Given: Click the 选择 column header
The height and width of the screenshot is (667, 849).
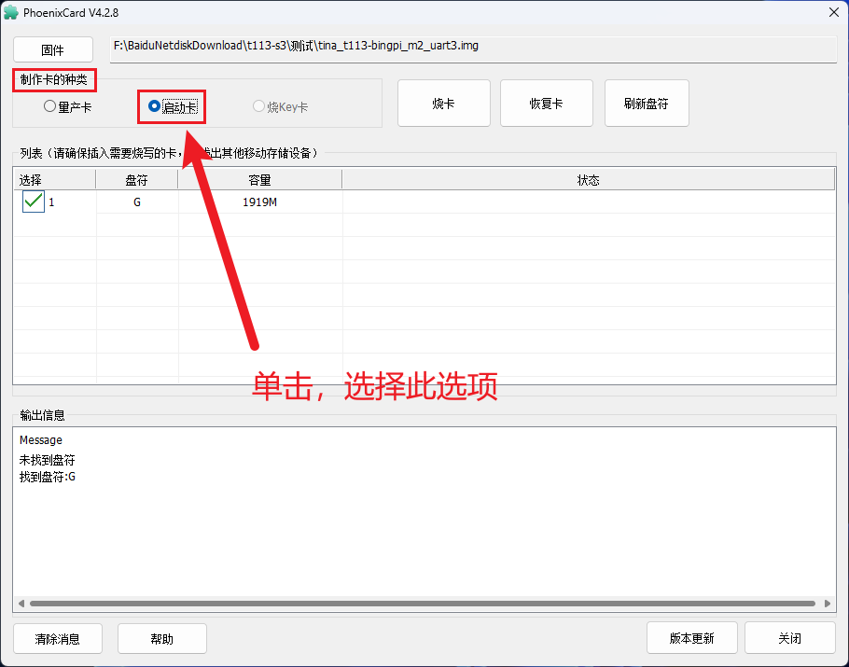Looking at the screenshot, I should (x=54, y=180).
